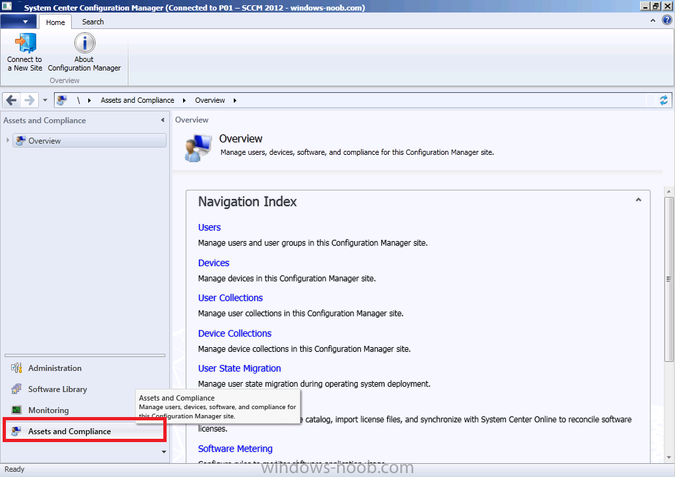Click the scrollbar down arrow
The width and height of the screenshot is (675, 477).
click(668, 457)
